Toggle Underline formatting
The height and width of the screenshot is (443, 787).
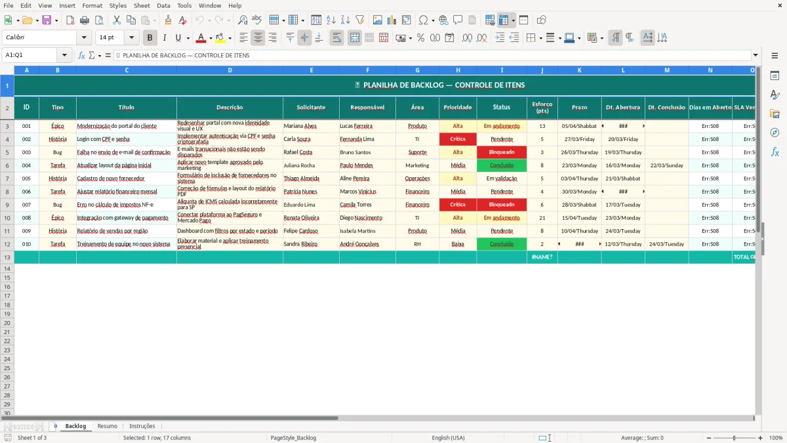coord(178,38)
